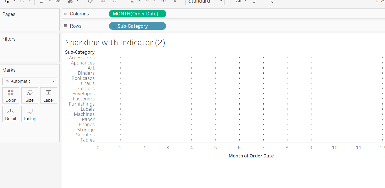
Task: Open the New Worksheet dropdown arrow
Action: click(x=50, y=1)
